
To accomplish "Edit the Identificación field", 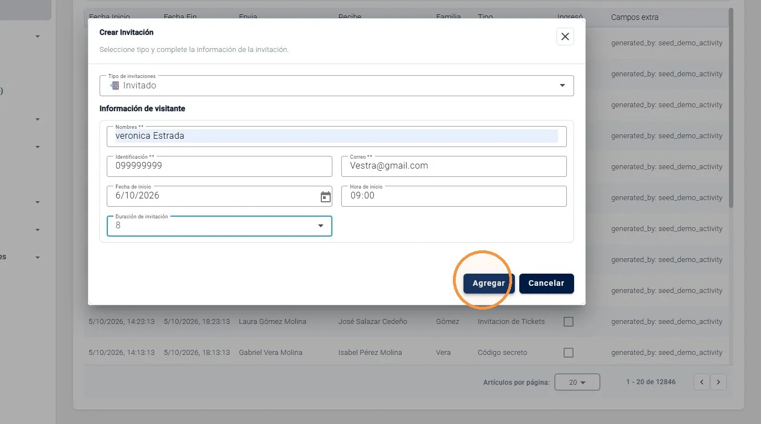I will (220, 166).
